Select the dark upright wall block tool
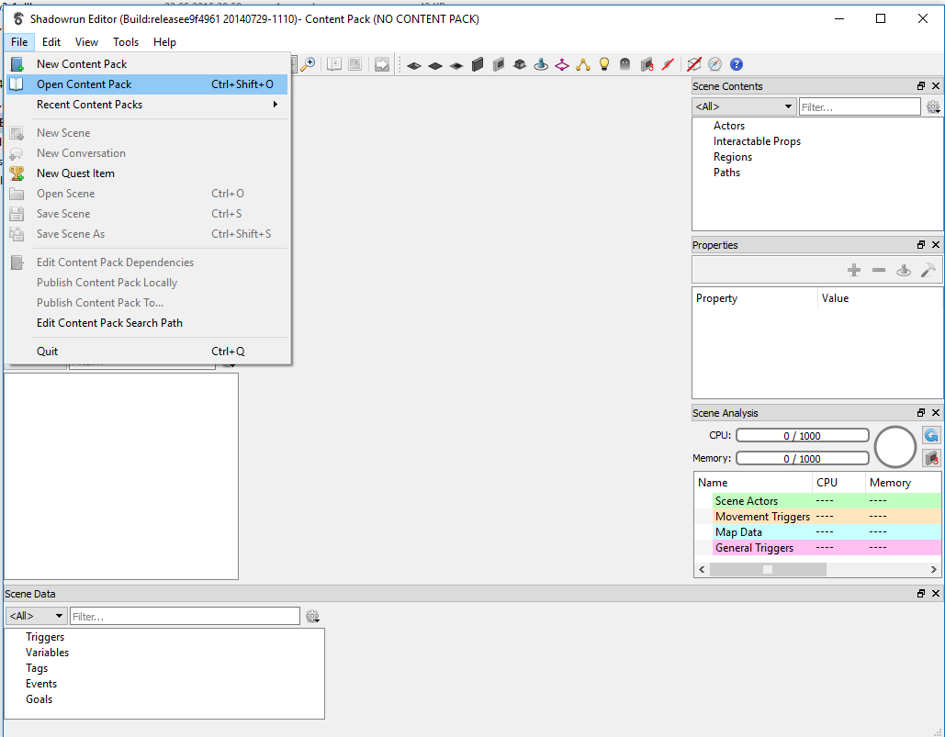Image resolution: width=945 pixels, height=737 pixels. coord(478,64)
